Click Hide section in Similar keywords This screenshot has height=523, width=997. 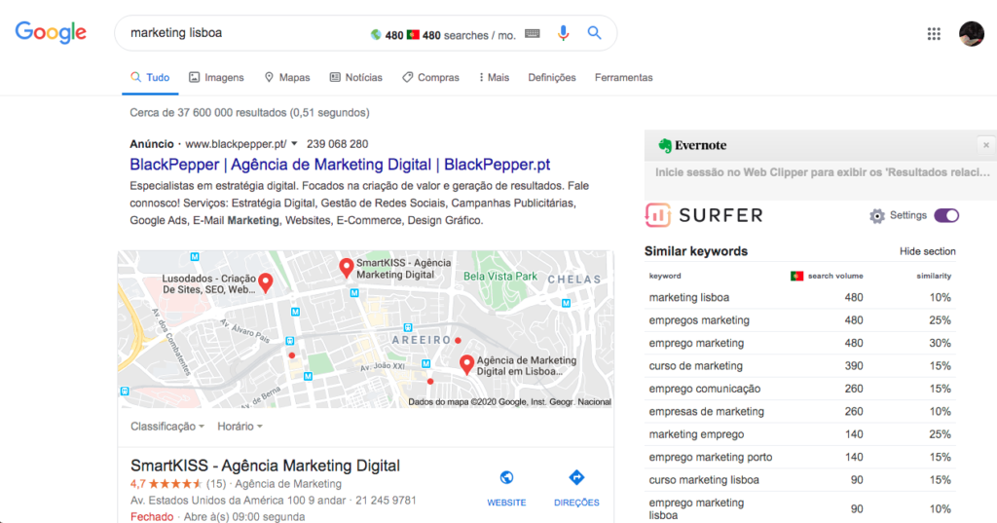[x=927, y=251]
